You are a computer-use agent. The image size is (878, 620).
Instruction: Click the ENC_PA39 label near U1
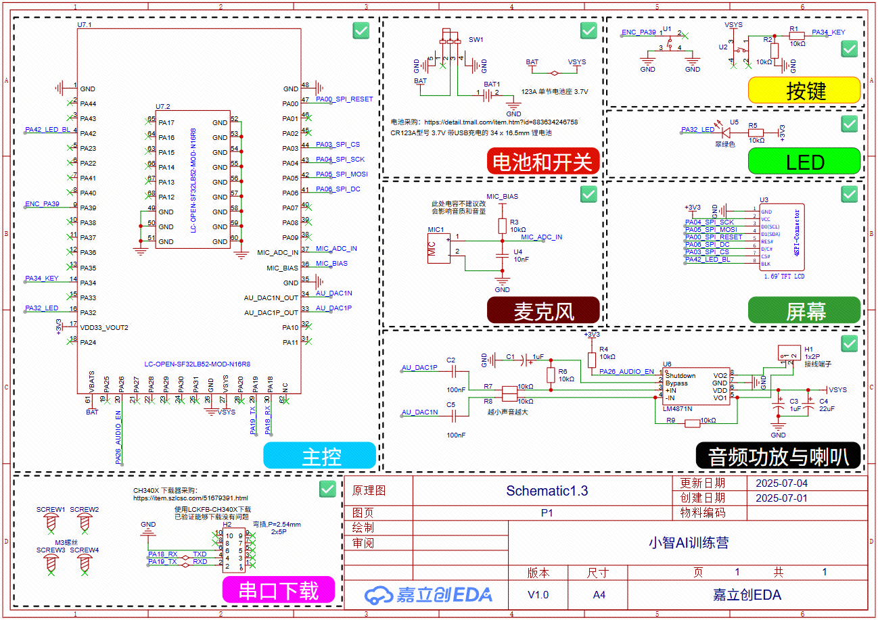(x=639, y=32)
